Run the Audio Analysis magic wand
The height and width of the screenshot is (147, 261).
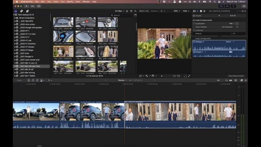(x=237, y=27)
